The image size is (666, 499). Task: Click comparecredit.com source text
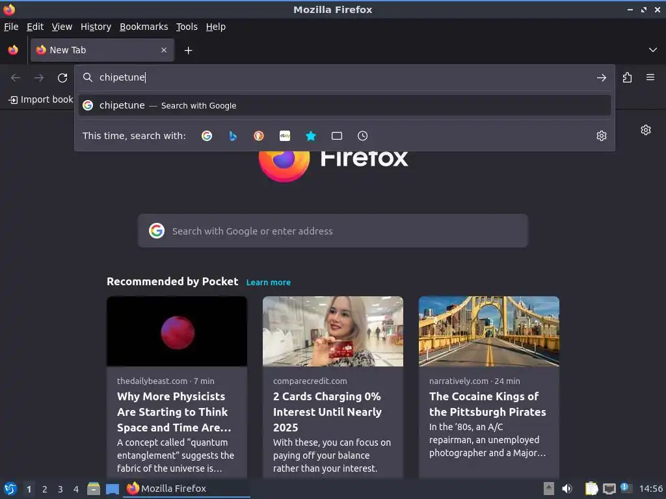coord(310,381)
